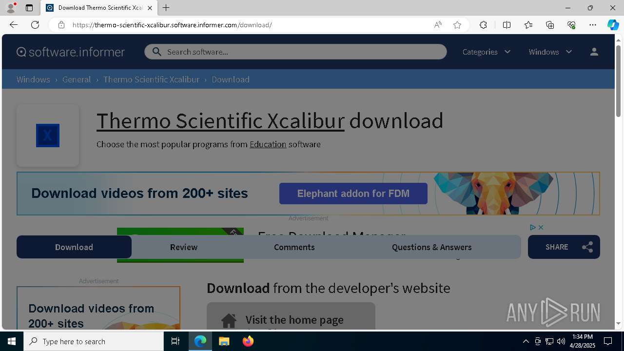Open Windows Start menu
Viewport: 624px width, 351px height.
(12, 341)
